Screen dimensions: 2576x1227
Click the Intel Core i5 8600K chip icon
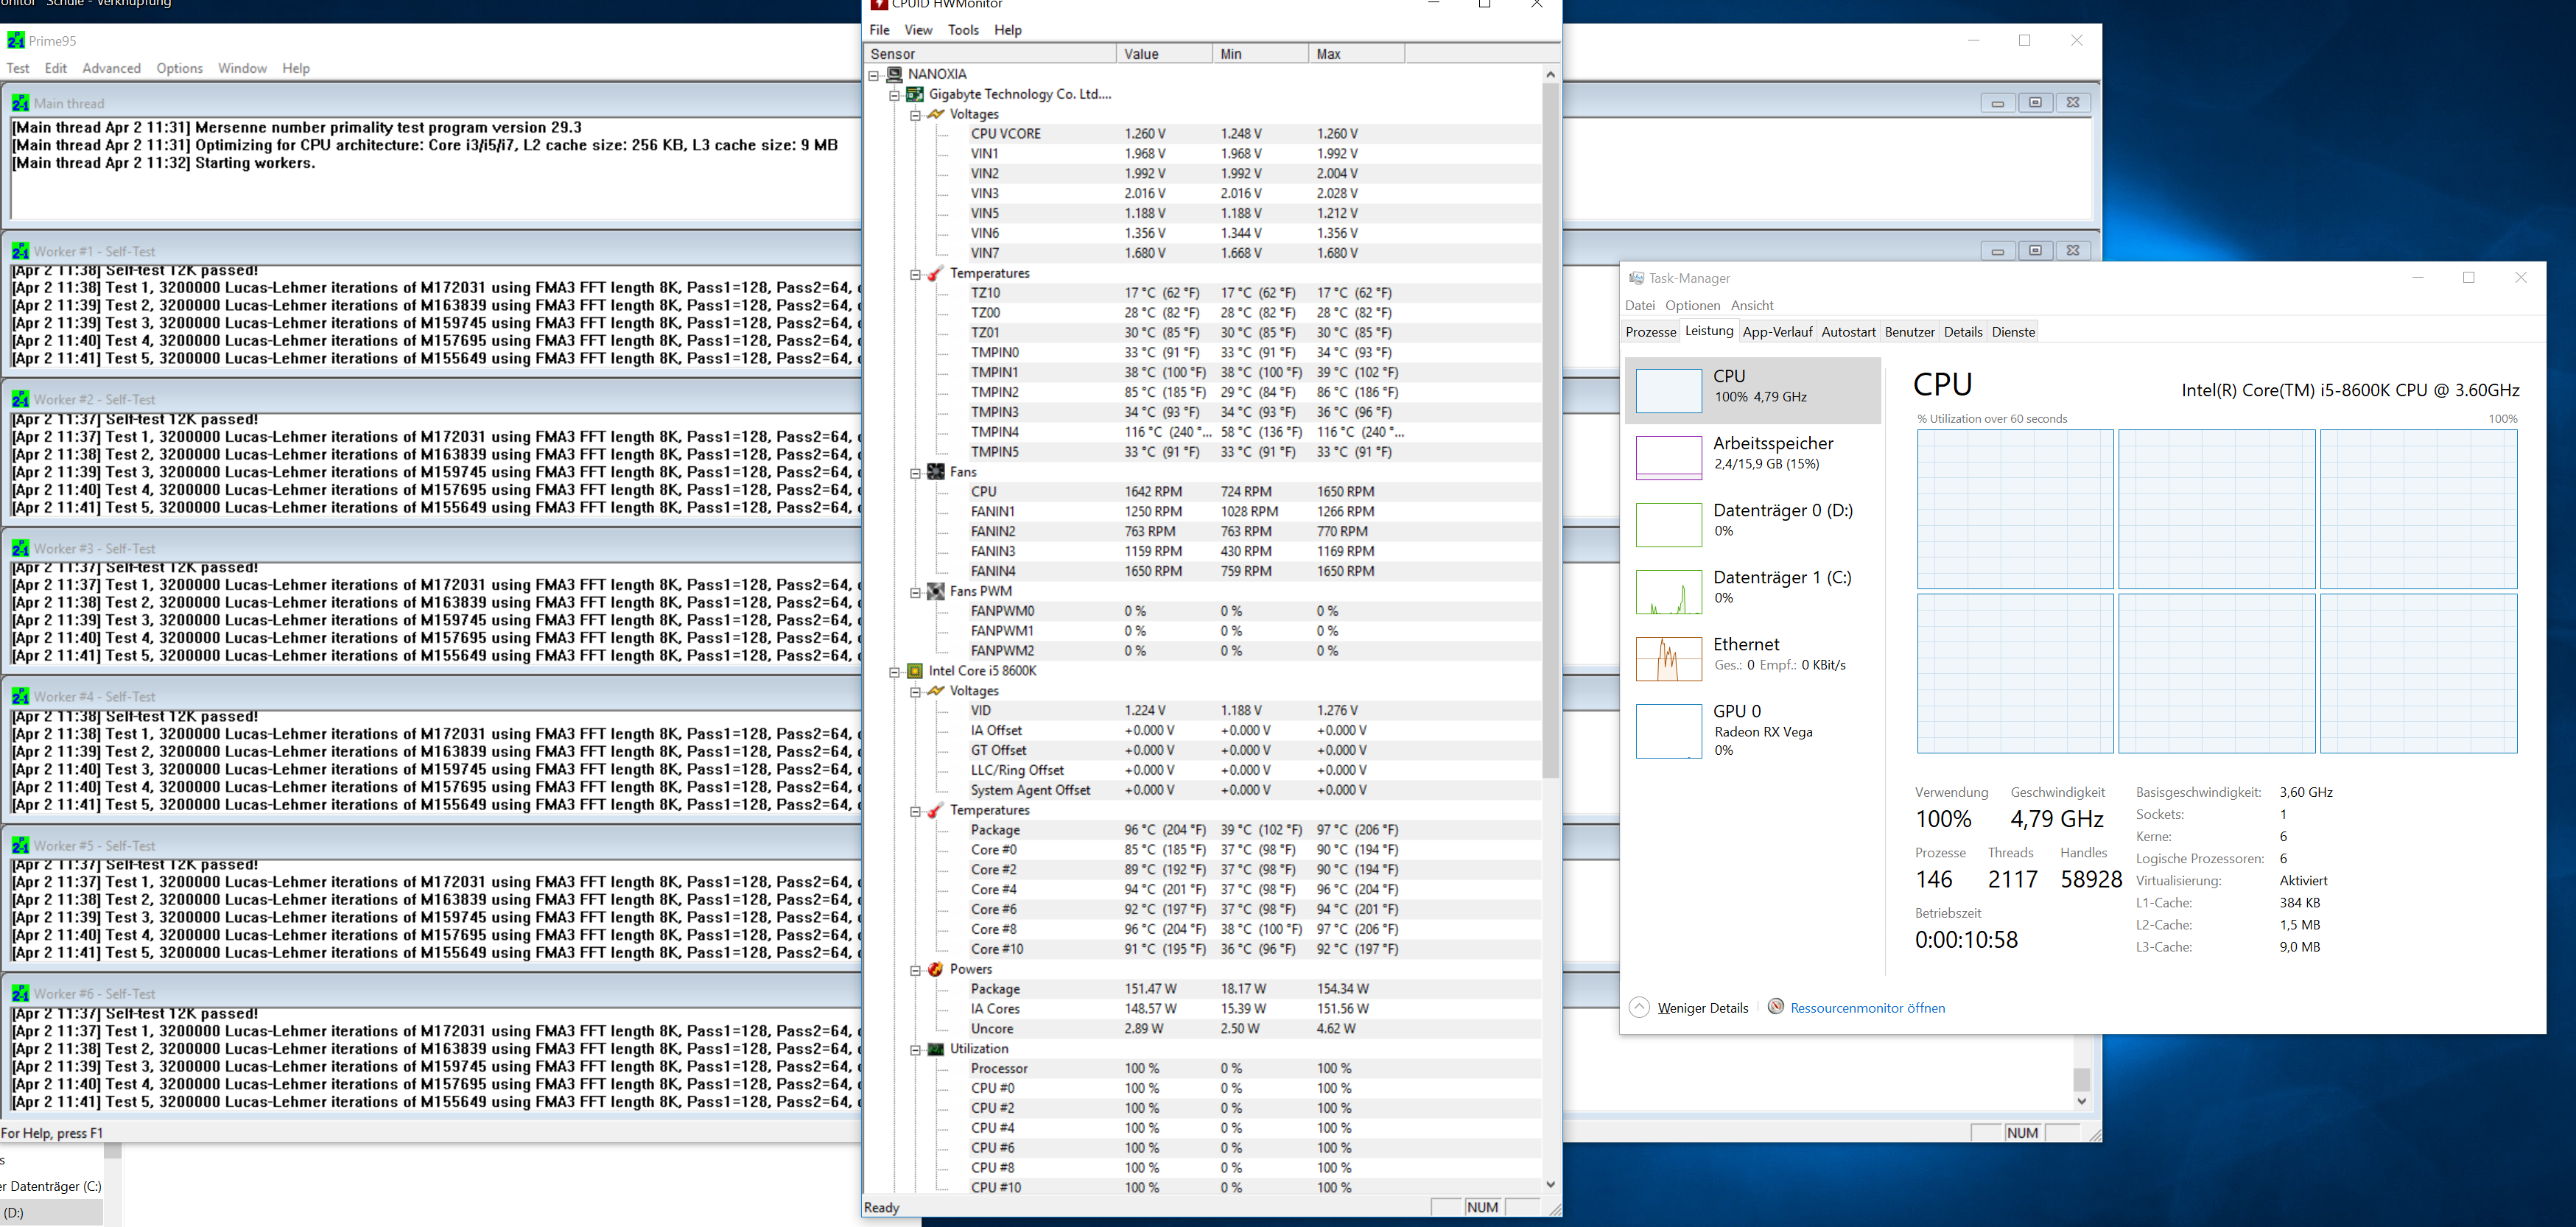coord(914,671)
